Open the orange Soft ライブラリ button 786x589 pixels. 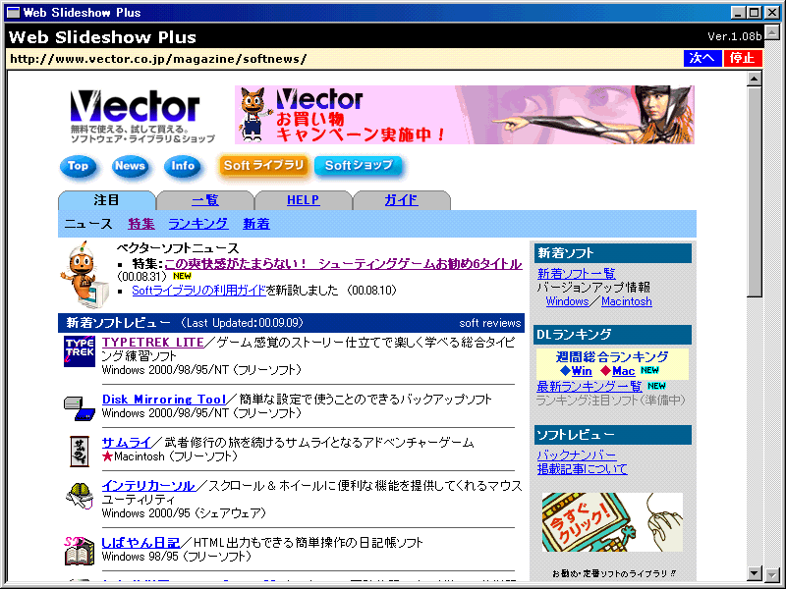(263, 166)
